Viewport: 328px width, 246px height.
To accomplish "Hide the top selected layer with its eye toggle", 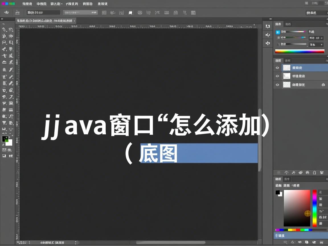I will click(277, 68).
